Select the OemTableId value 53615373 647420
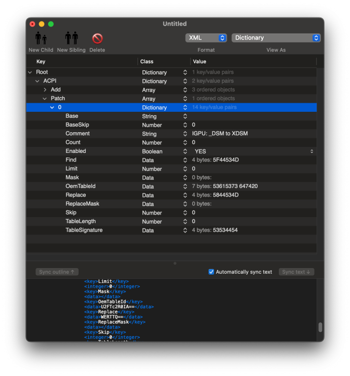Image resolution: width=350 pixels, height=376 pixels. [235, 186]
